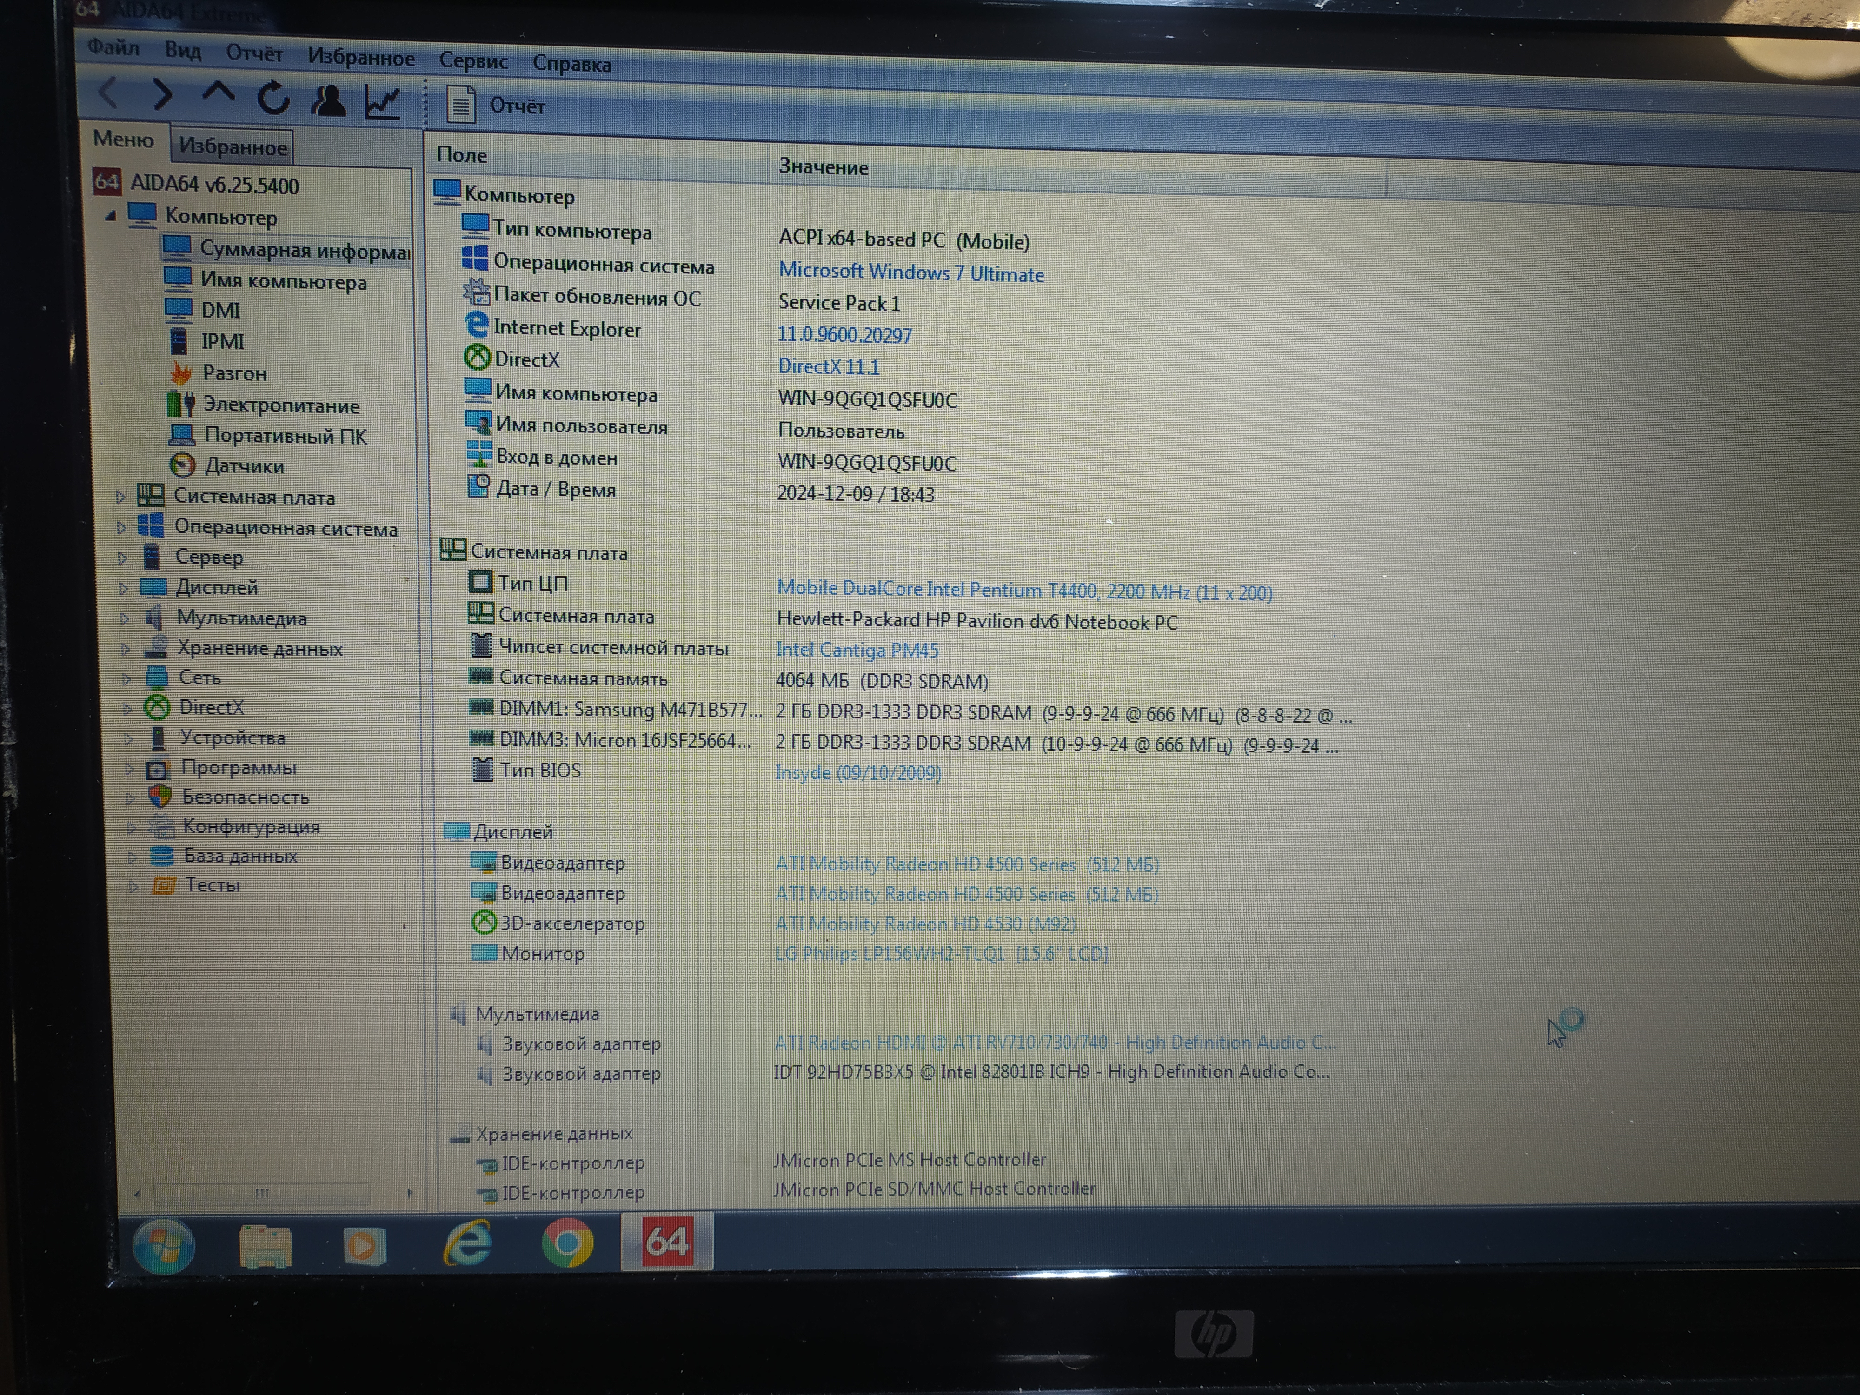Select the DIMM1: Samsung M471B577 row
The height and width of the screenshot is (1395, 1860).
click(910, 711)
